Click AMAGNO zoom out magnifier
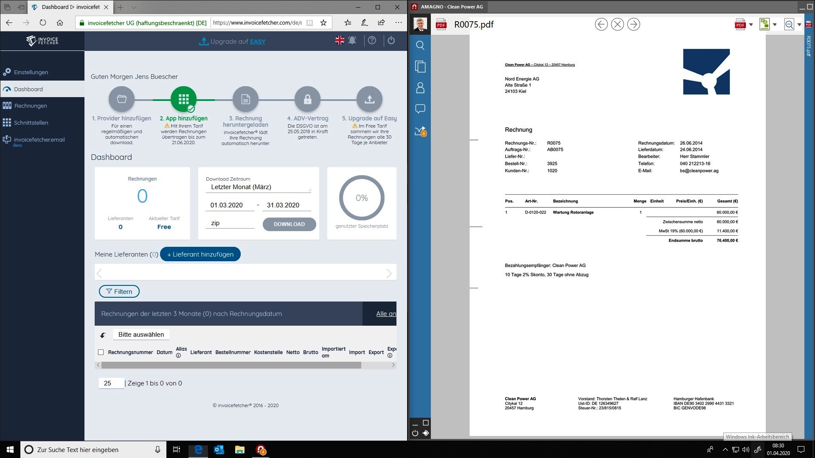 [x=789, y=24]
